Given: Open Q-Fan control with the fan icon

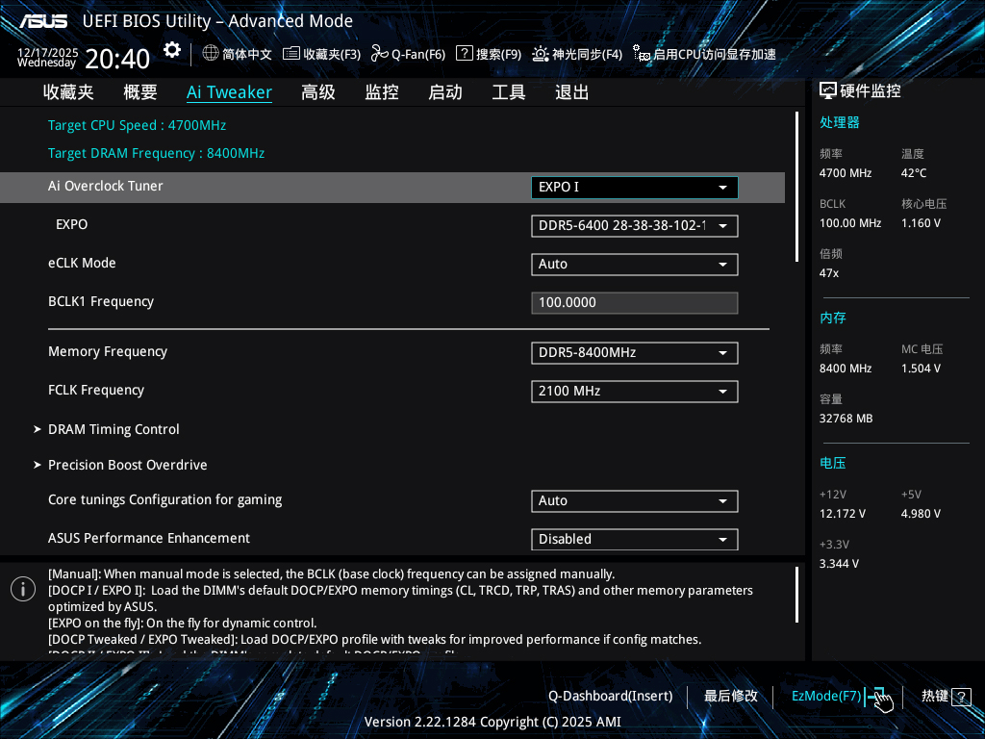Looking at the screenshot, I should pyautogui.click(x=381, y=54).
